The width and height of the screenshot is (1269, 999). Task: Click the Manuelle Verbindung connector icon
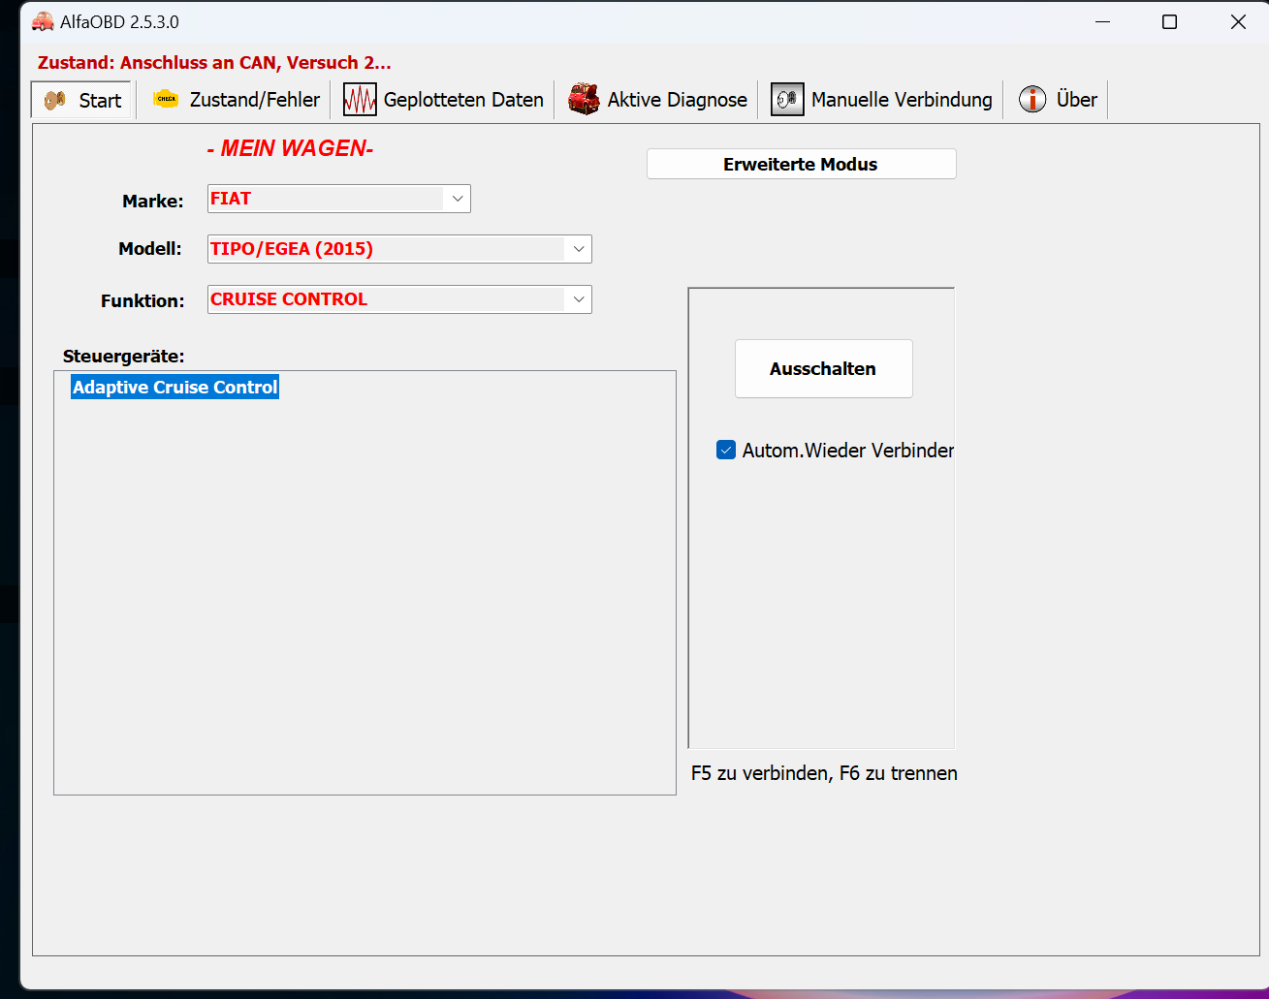point(787,100)
